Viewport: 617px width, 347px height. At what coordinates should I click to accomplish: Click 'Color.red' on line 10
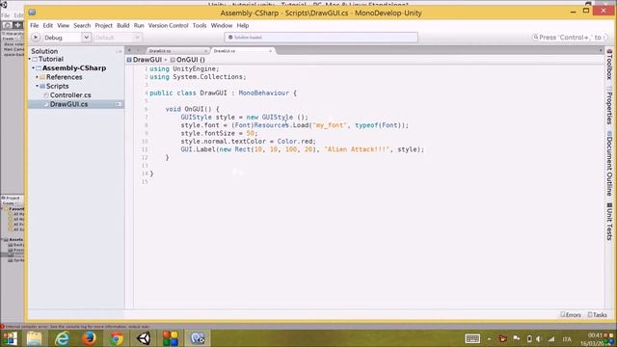tap(295, 142)
